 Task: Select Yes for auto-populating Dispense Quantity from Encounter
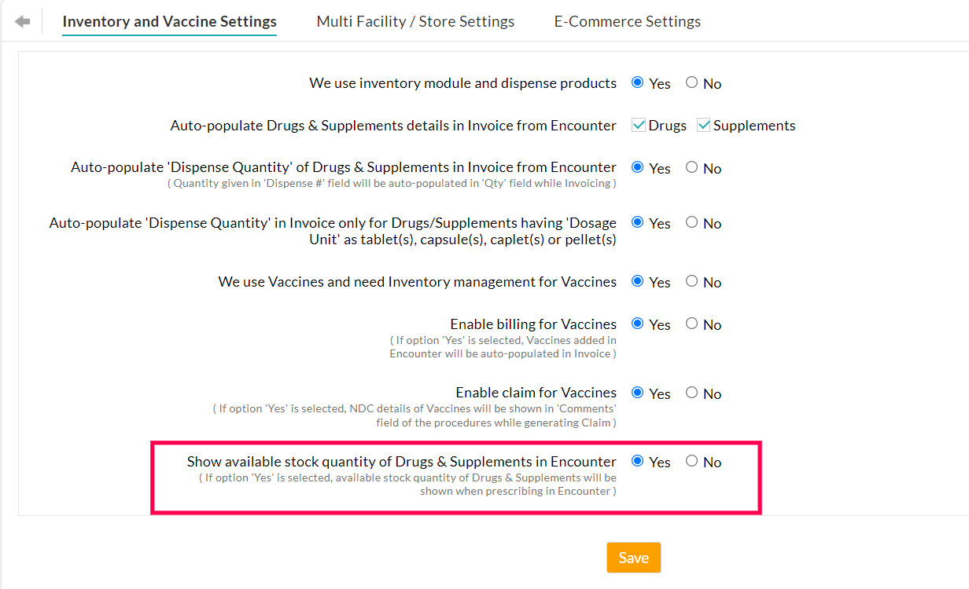tap(638, 166)
